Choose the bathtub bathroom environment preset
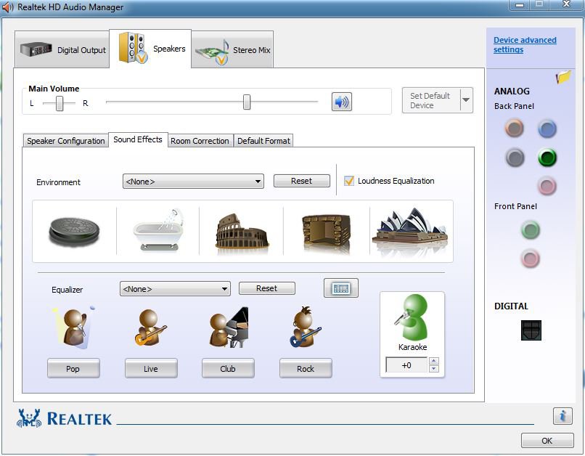The height and width of the screenshot is (456, 585). point(158,230)
